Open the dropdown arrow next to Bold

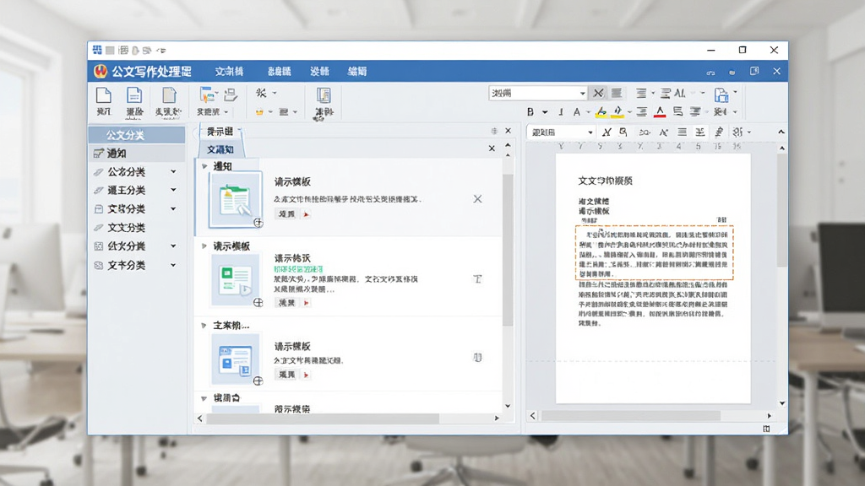pyautogui.click(x=545, y=112)
